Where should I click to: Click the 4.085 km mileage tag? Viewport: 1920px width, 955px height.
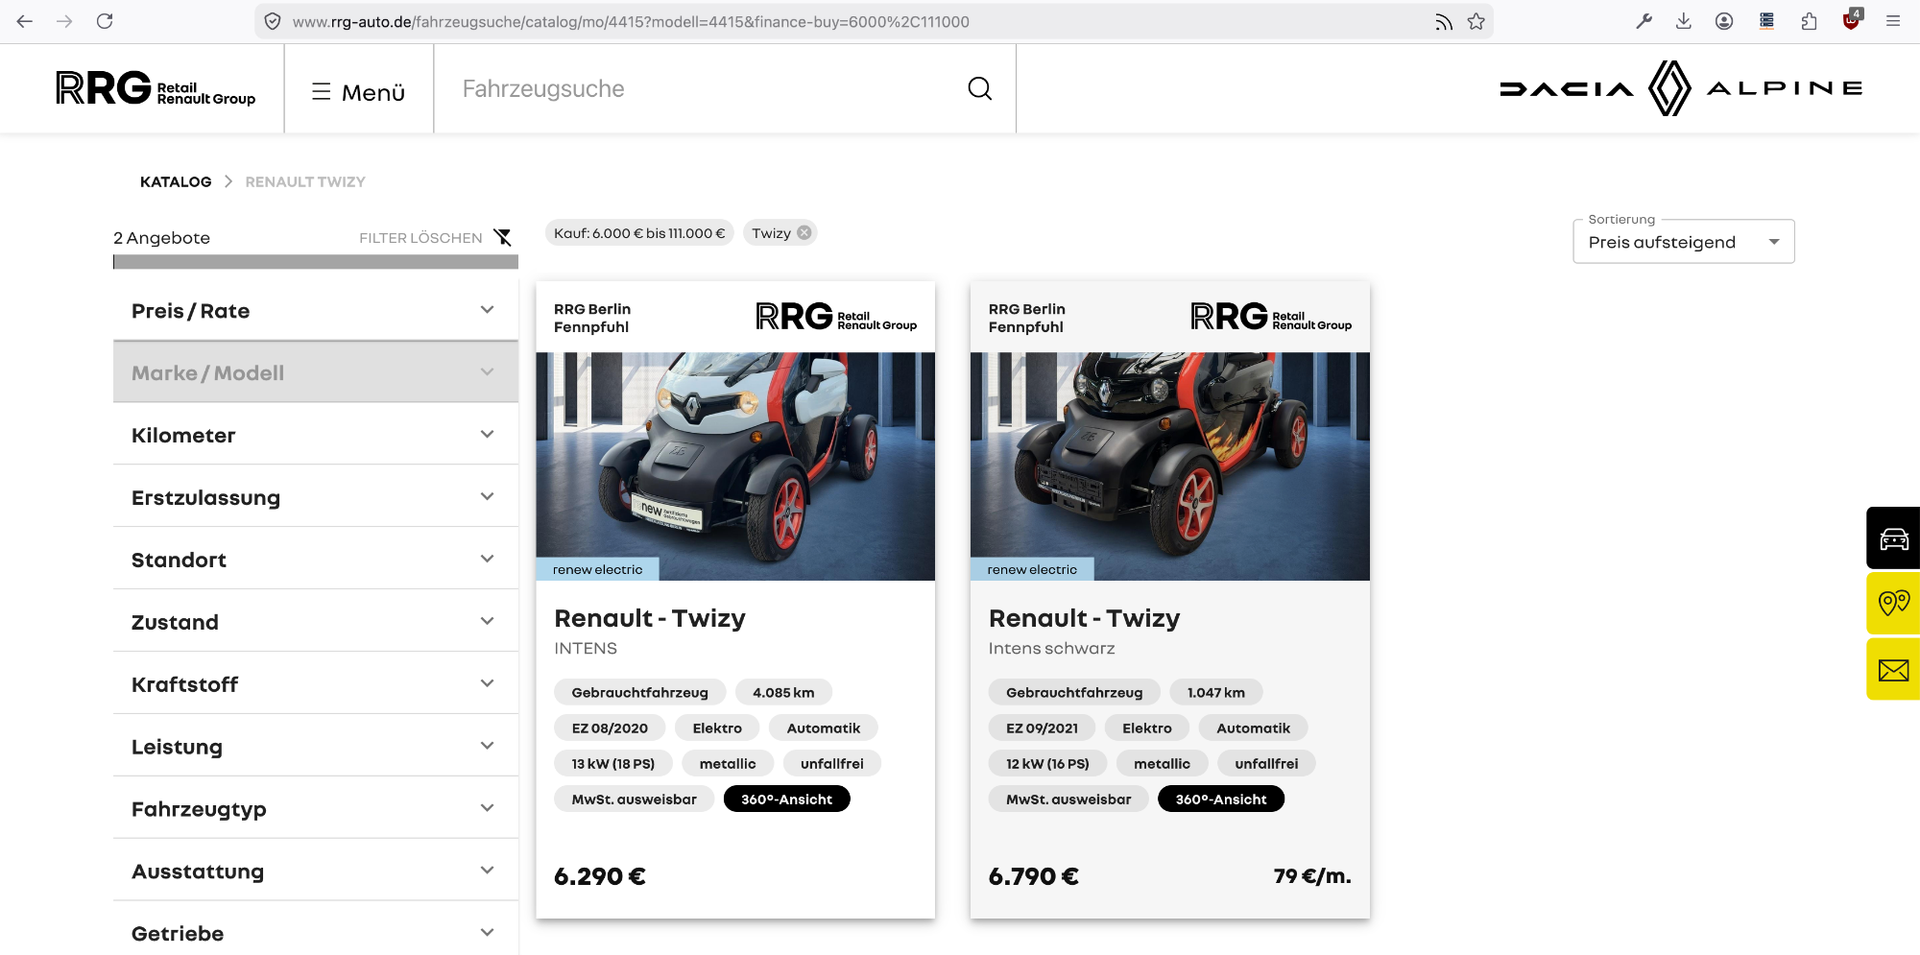coord(783,692)
